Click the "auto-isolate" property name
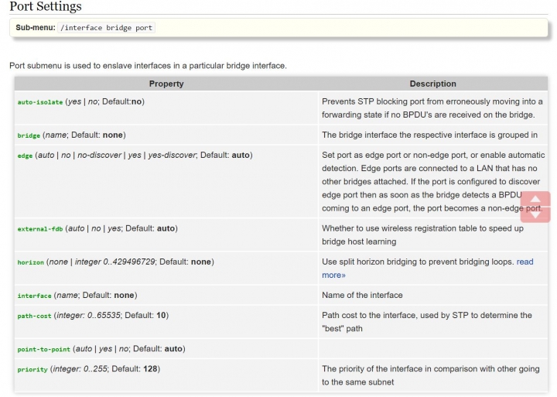The width and height of the screenshot is (557, 397). click(40, 102)
